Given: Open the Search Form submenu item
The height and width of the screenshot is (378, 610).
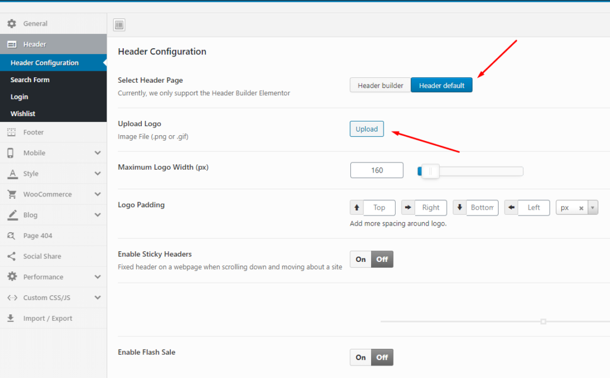Looking at the screenshot, I should [53, 80].
